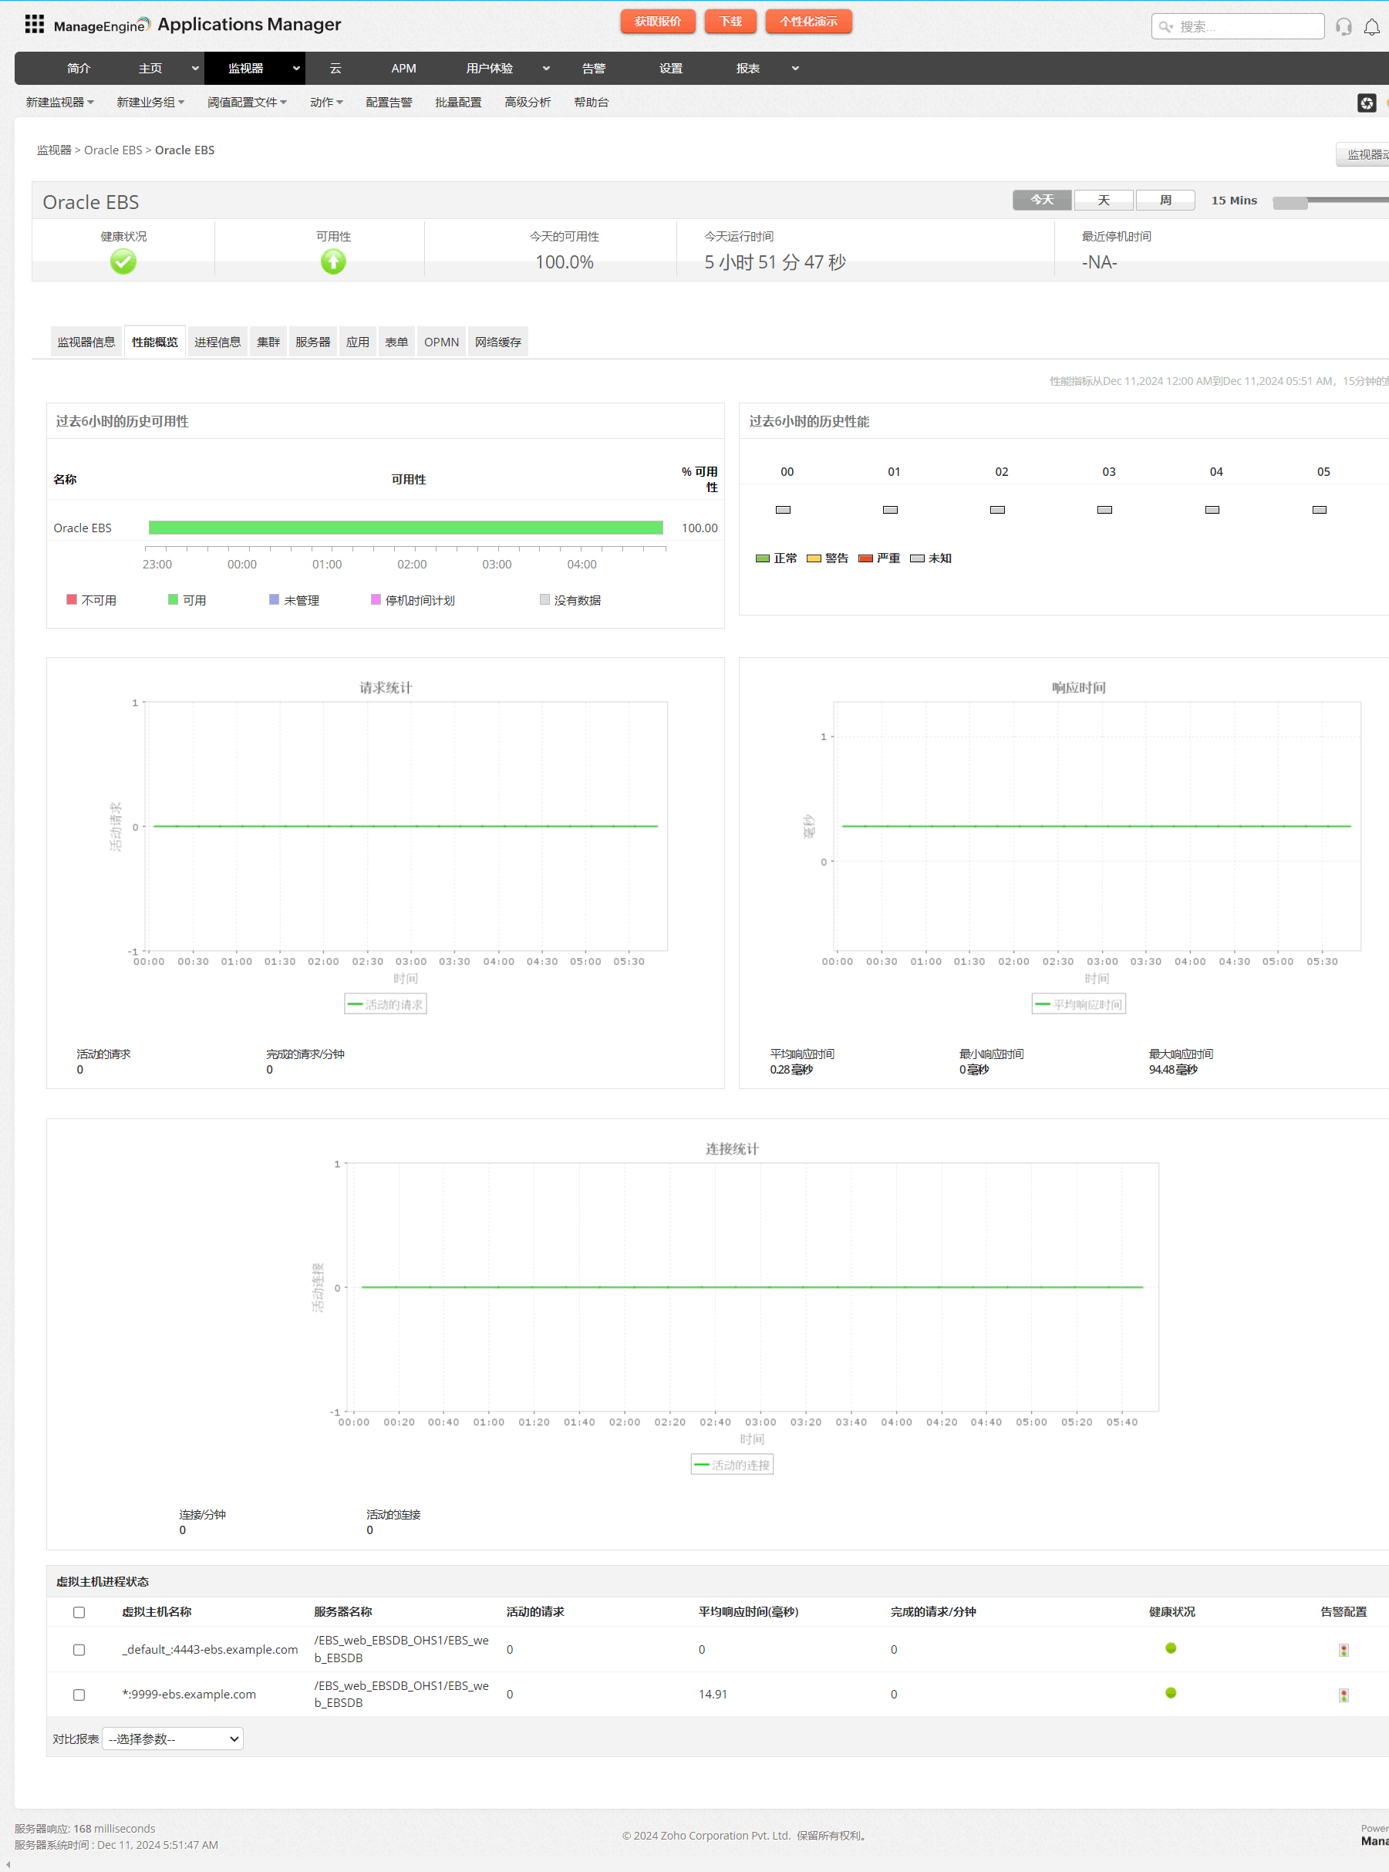
Task: Select the 周 time range button
Action: [x=1165, y=199]
